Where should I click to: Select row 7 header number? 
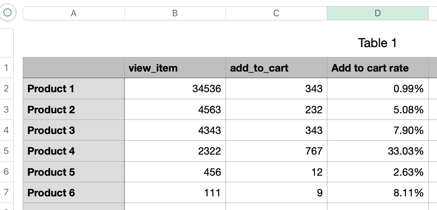click(x=6, y=193)
